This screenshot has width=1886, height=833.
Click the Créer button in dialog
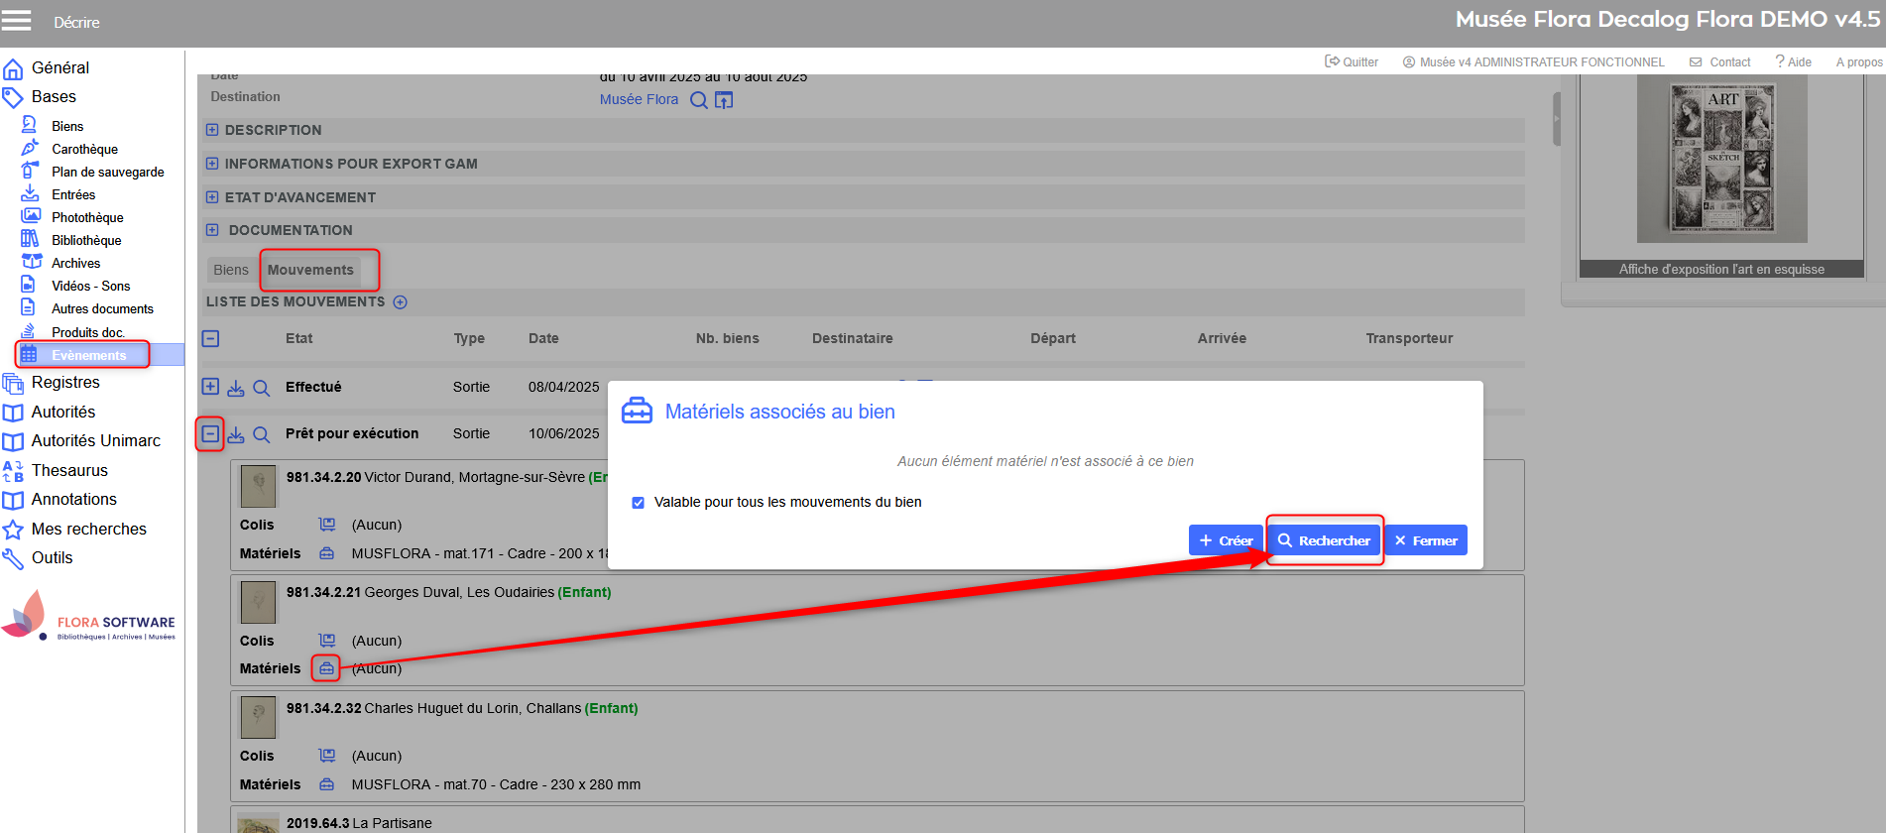tap(1226, 540)
